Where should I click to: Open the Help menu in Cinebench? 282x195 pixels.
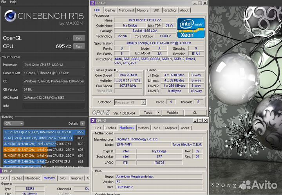[13, 2]
